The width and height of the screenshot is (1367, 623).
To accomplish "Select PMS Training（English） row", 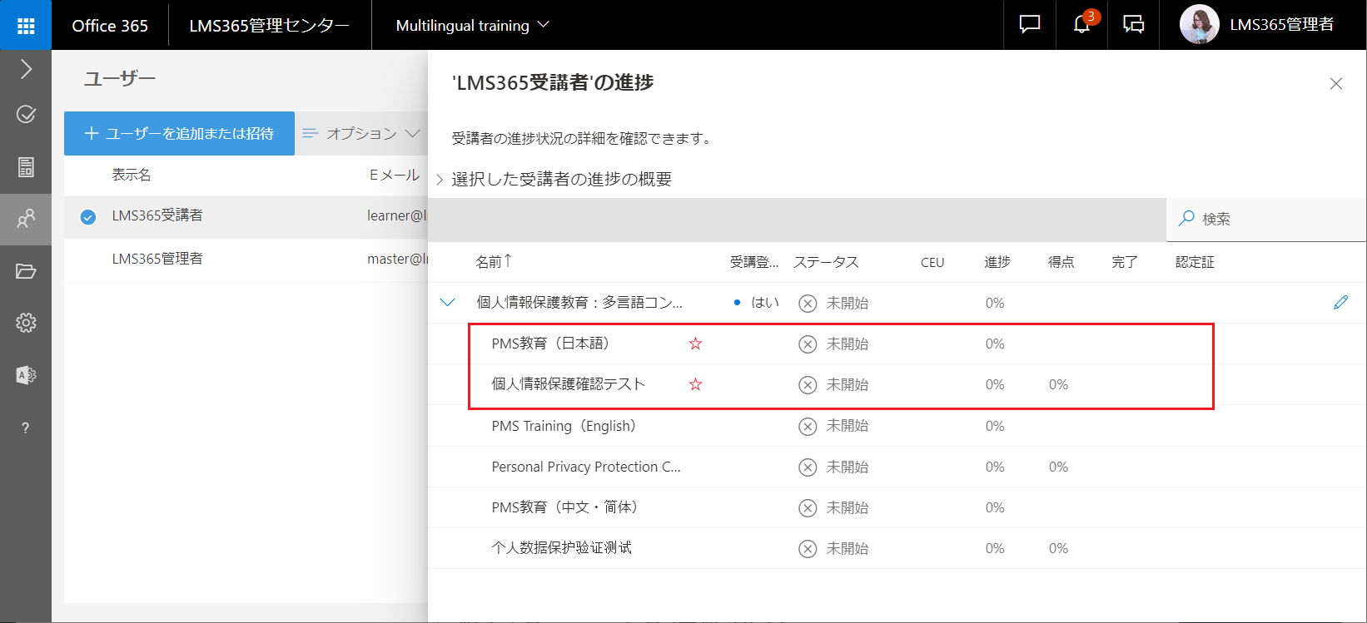I will point(897,426).
